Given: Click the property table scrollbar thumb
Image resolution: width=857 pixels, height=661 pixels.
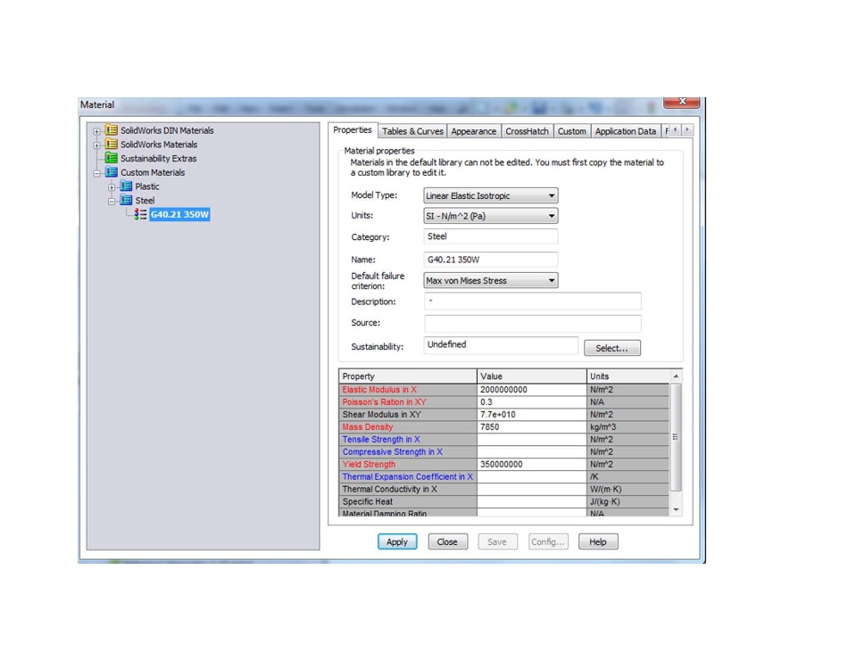Looking at the screenshot, I should pyautogui.click(x=676, y=437).
